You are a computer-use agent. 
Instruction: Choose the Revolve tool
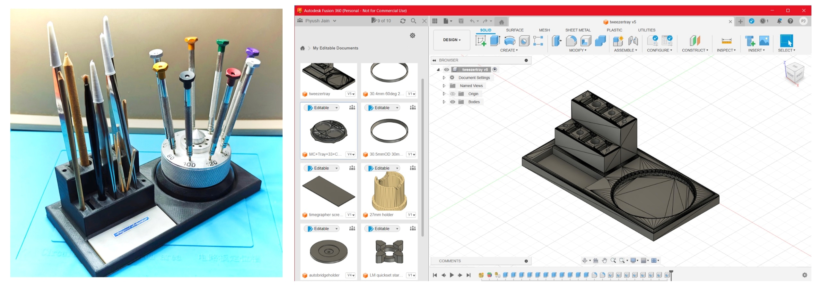(x=510, y=41)
